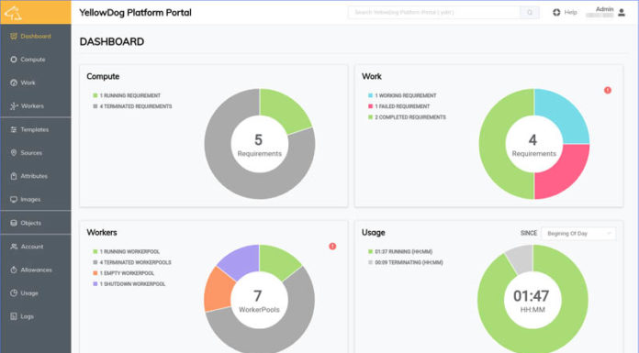Click the Usage card heading
639x353 pixels.
point(374,233)
